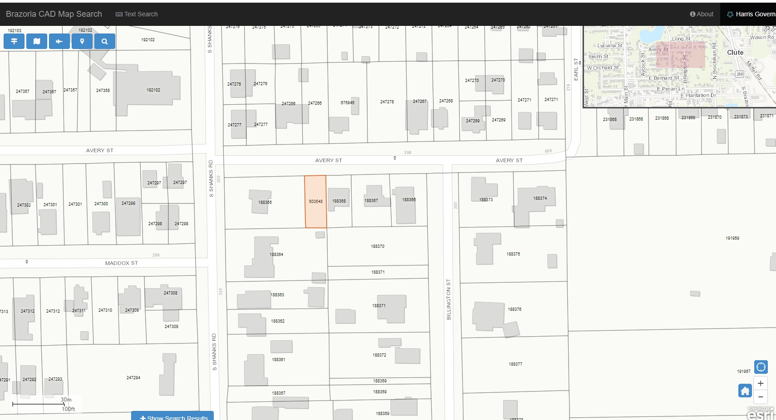
Task: Click the Brazoria CAD Map Search title
Action: [54, 14]
